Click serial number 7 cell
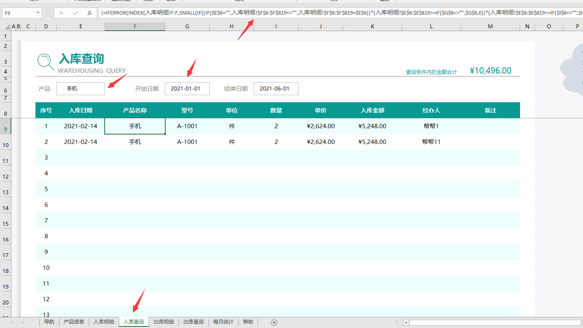This screenshot has width=583, height=328. (x=46, y=221)
